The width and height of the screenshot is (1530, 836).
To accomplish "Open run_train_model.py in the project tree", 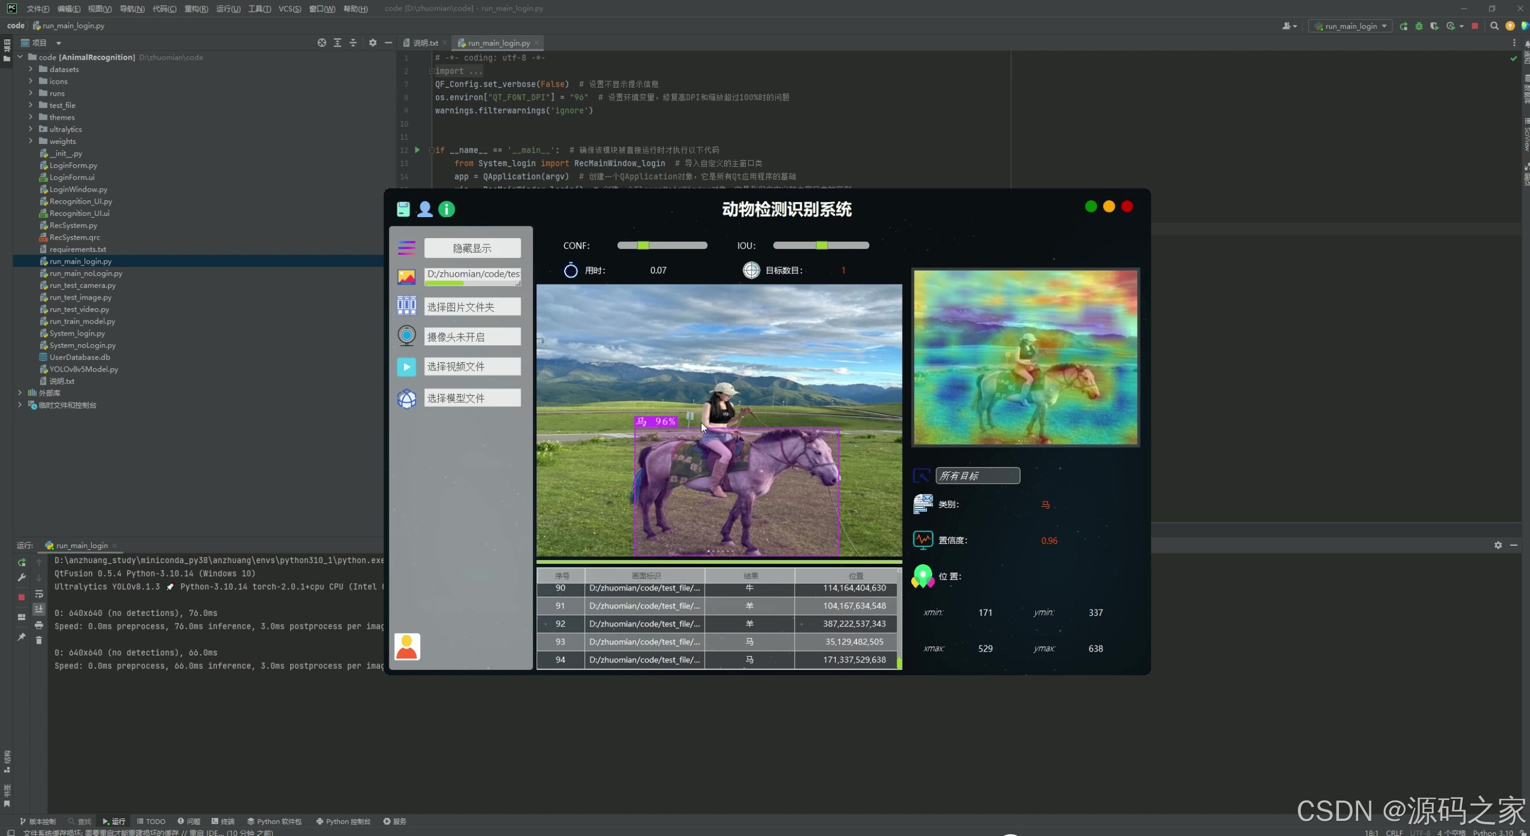I will point(82,321).
